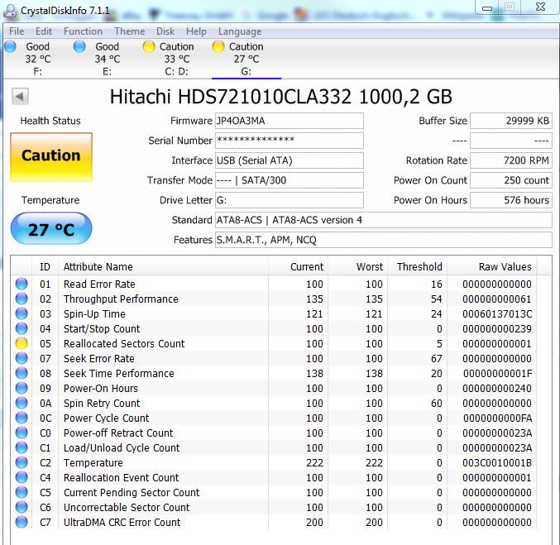Click blue status icon for Spin Retry Count
The height and width of the screenshot is (545, 560).
pyautogui.click(x=22, y=404)
